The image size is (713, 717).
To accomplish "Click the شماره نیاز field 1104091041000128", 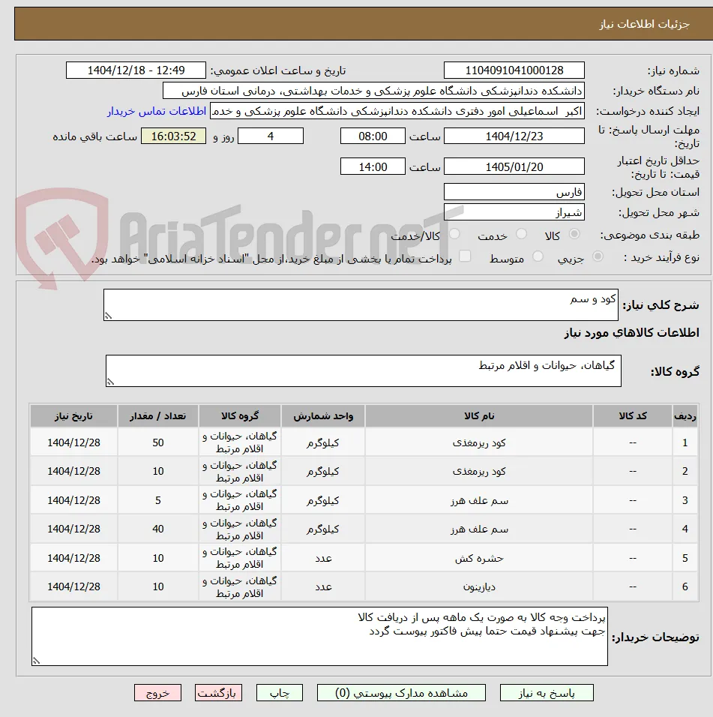I will pyautogui.click(x=514, y=70).
